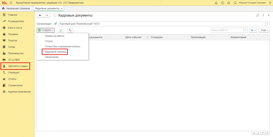Click user name Абрамов Геннадий Сергеевич
273x137 pixels.
point(252,3)
